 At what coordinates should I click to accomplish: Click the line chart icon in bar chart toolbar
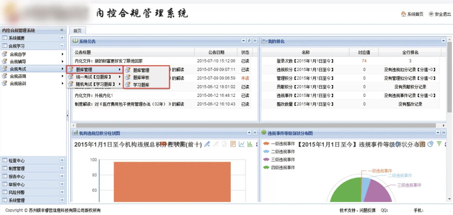242,144
